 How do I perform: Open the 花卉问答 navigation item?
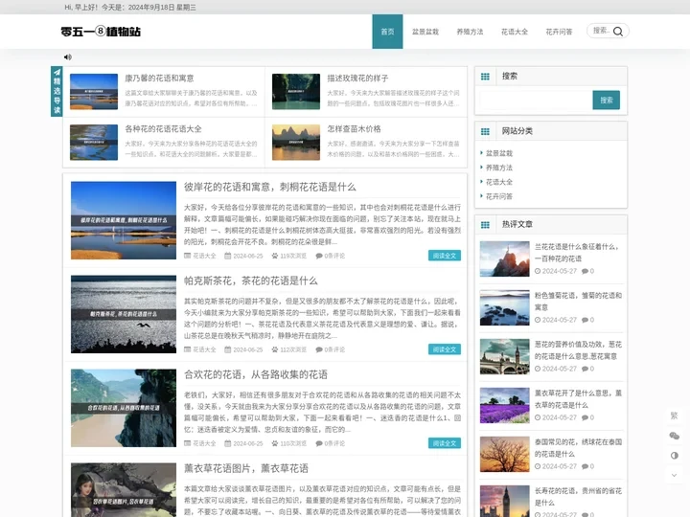click(x=559, y=32)
